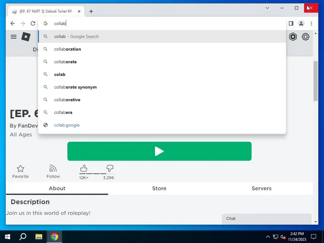Screen dimensions: 324x243
Task: Pick the 'colab' search suggestion
Action: (x=162, y=74)
